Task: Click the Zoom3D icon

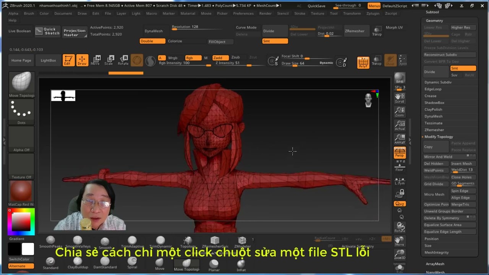Action: (x=400, y=254)
